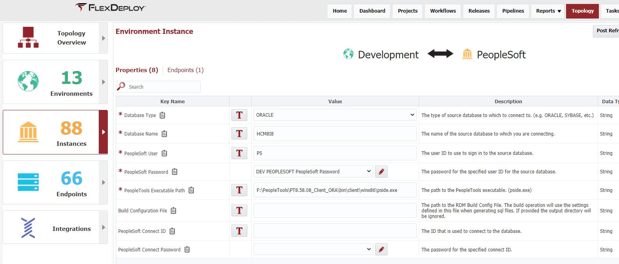Viewport: 619px width, 264px height.
Task: Click the PeopleSoft instance building icon in header
Action: pos(467,54)
